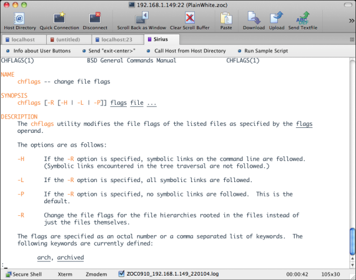Open Scroll Back as Window
This screenshot has width=356, height=280.
[142, 18]
